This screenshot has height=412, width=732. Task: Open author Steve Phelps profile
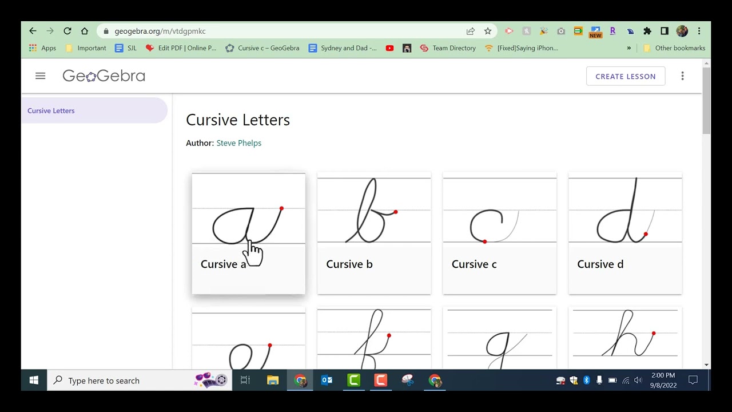(238, 143)
